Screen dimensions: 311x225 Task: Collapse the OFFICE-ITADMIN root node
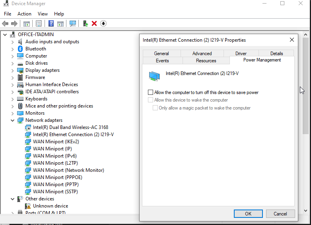point(5,35)
